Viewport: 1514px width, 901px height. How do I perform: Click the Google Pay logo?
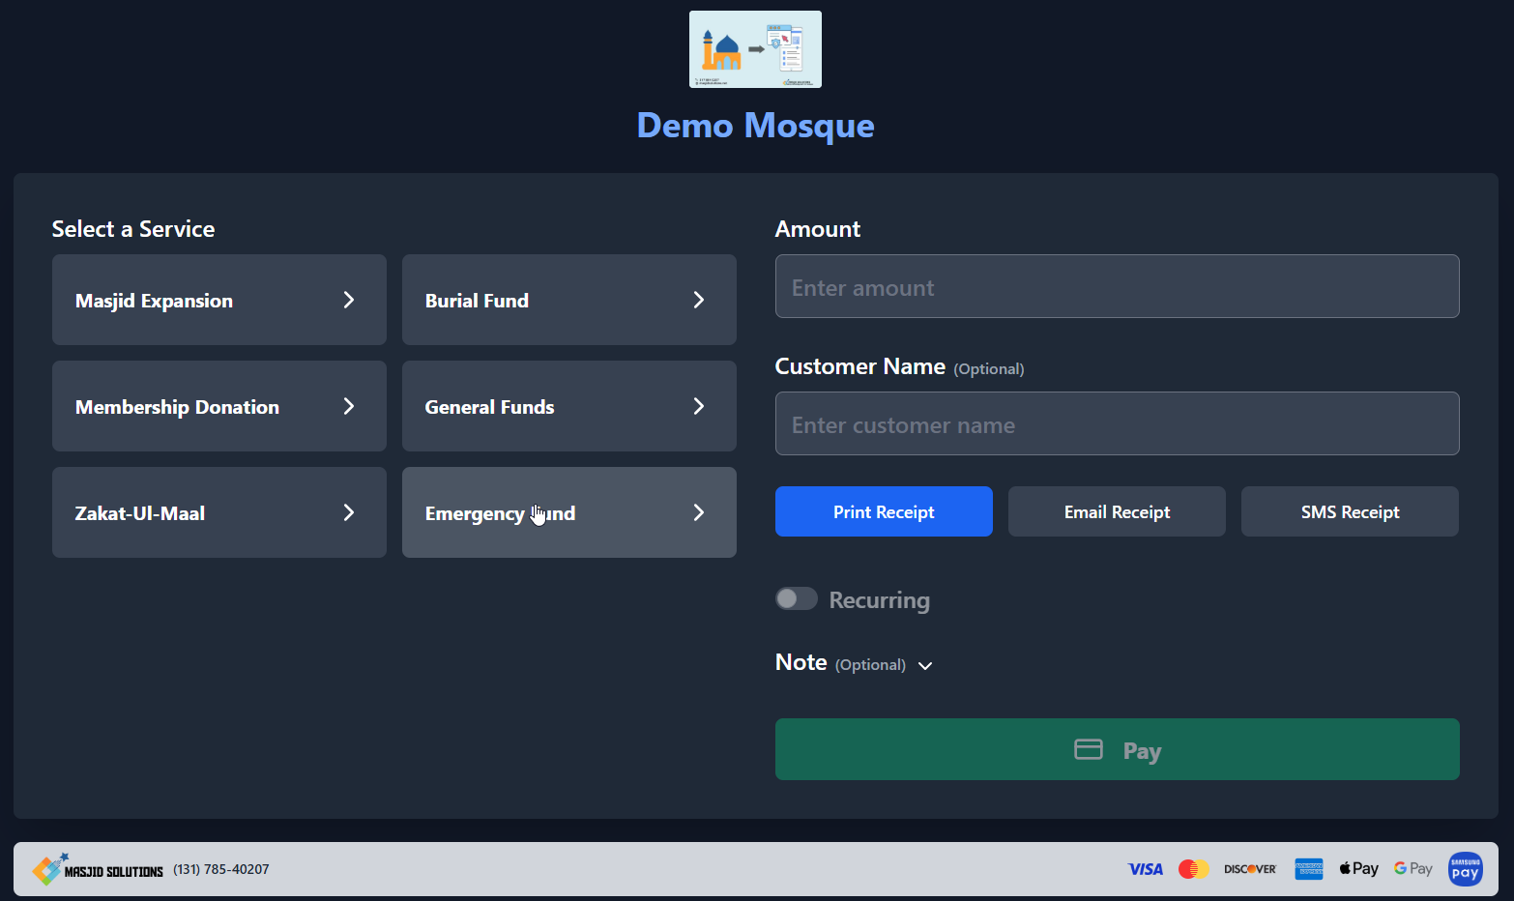coord(1413,868)
